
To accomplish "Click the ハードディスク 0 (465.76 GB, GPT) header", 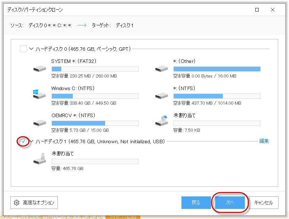I will click(x=83, y=49).
